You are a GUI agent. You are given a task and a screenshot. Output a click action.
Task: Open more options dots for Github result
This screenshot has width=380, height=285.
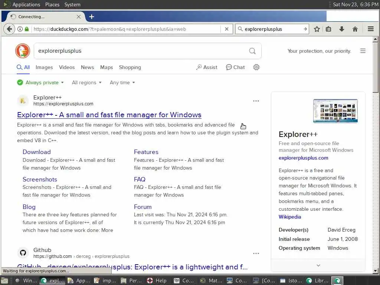coord(256,253)
